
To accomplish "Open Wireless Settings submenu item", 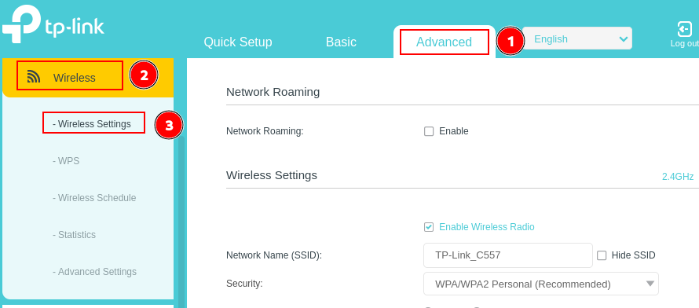I will click(92, 123).
